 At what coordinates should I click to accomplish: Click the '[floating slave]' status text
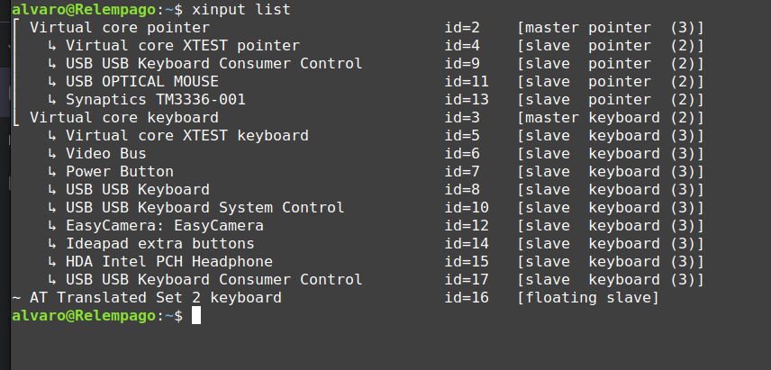point(587,298)
